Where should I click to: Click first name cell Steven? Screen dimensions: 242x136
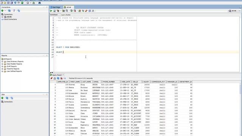tap(72, 85)
